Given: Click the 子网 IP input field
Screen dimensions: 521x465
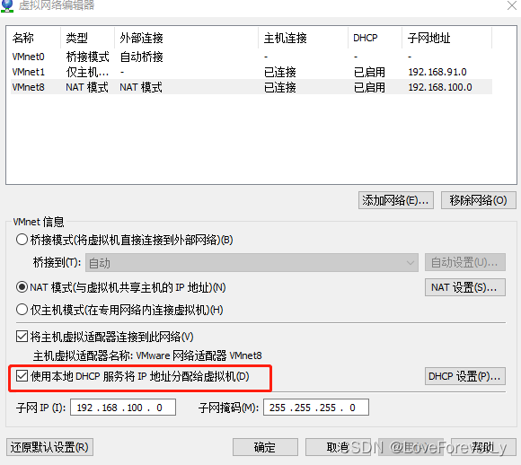Looking at the screenshot, I should [123, 408].
